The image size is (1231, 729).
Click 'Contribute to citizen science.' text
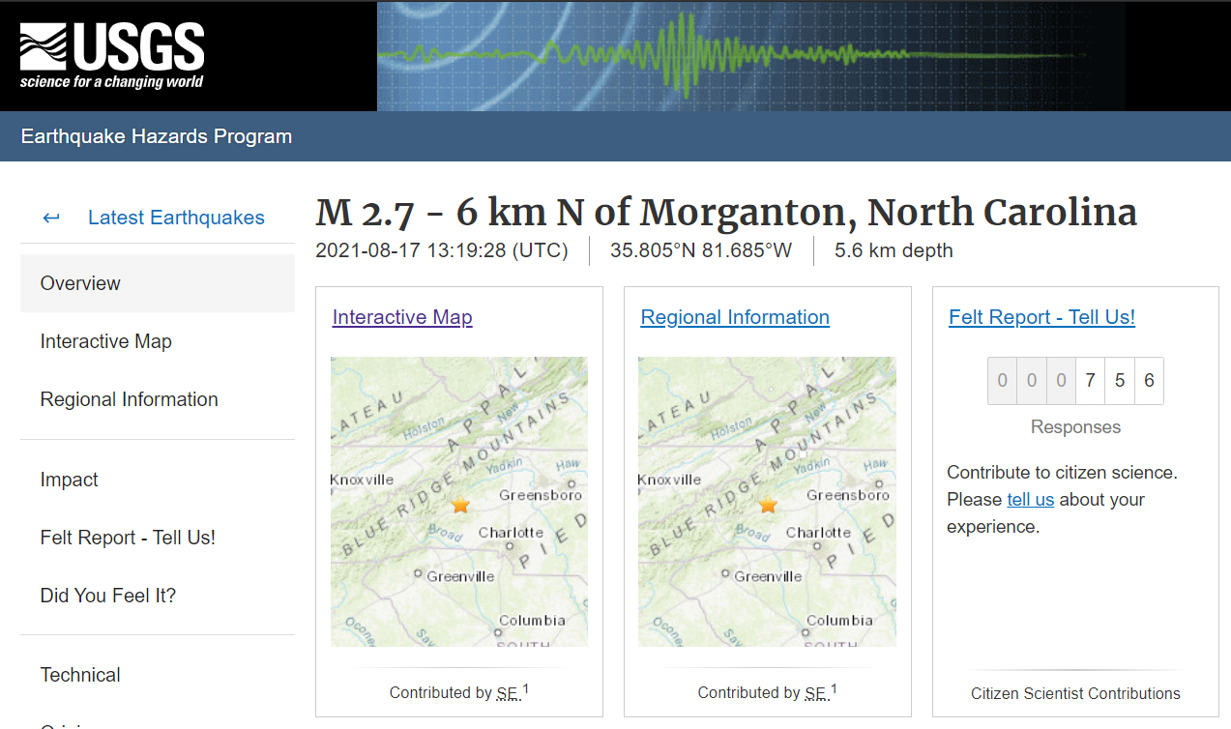pyautogui.click(x=1062, y=473)
